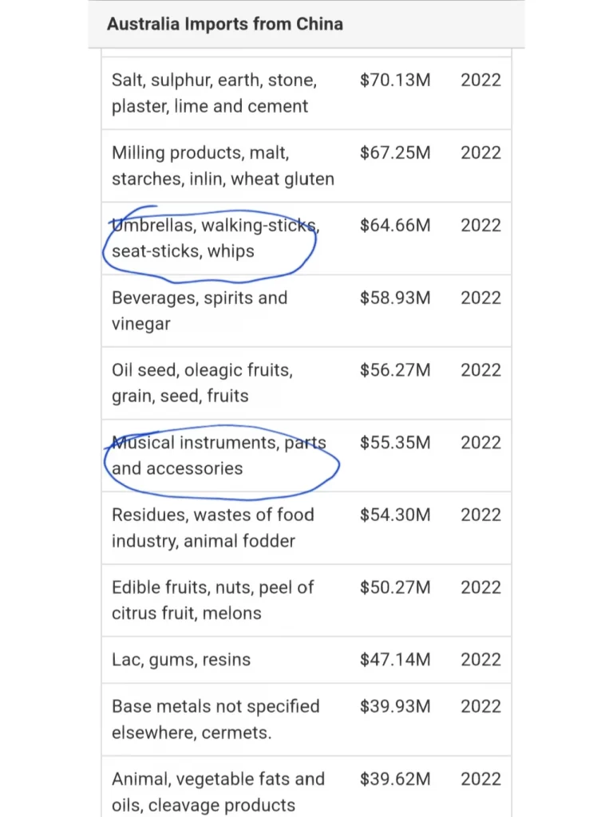
Task: Click Lac, gums, resins row
Action: (306, 660)
